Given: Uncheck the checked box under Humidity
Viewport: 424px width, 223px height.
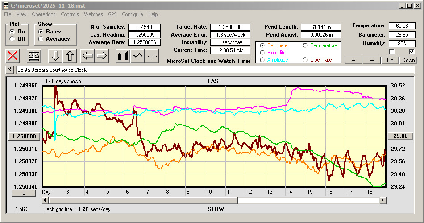Looking at the screenshot, I should (412, 51).
